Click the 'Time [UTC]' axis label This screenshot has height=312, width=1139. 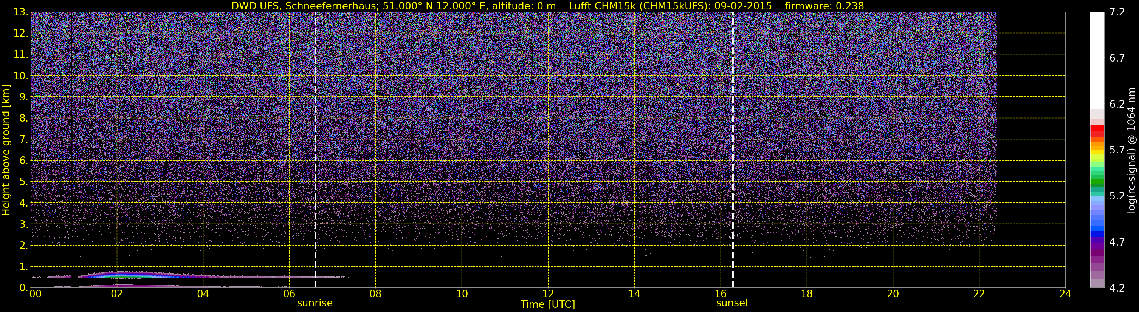(x=548, y=304)
